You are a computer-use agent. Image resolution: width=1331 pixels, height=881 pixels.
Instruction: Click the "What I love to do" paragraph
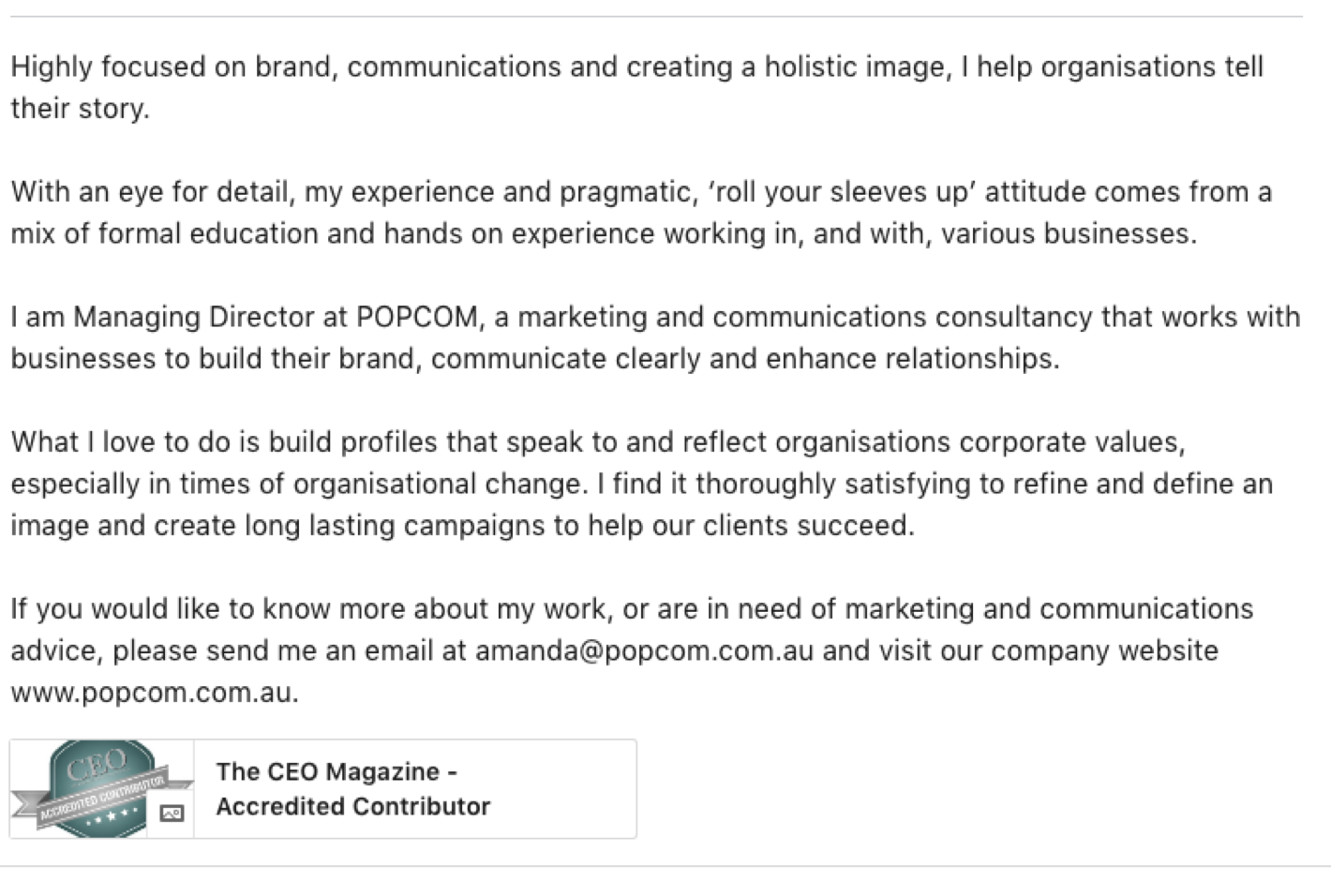click(642, 484)
